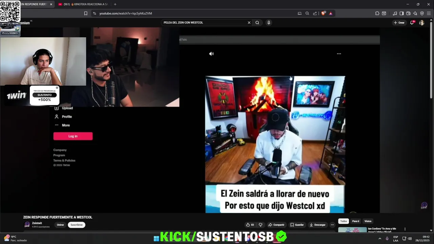Select the Para ti filter chip
The height and width of the screenshot is (244, 434).
pos(356,221)
